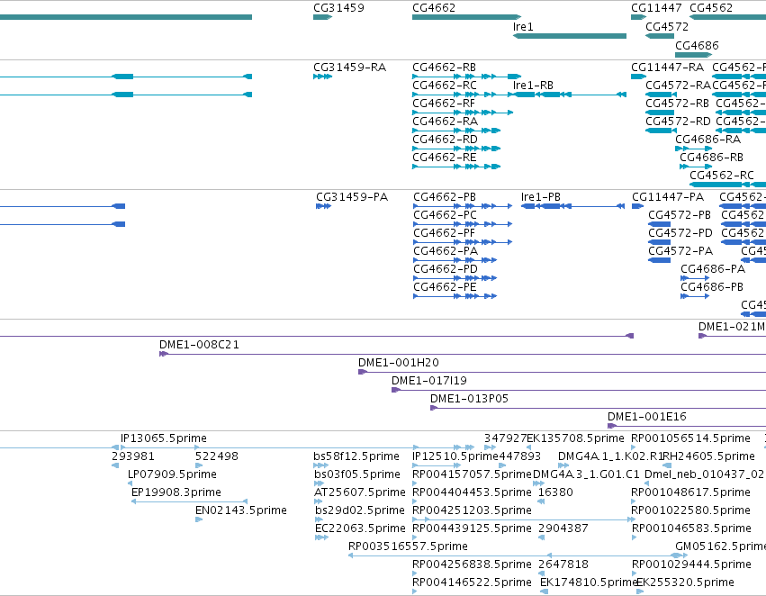Select BAC clone DME1-001E16
Viewport: 766px width, 596px height.
647,417
